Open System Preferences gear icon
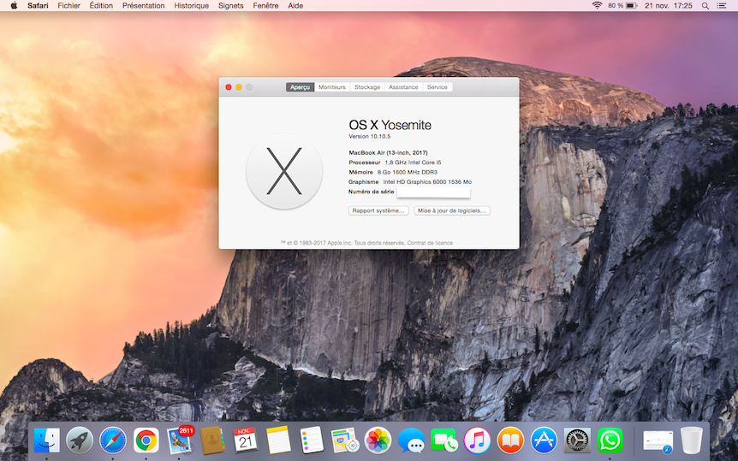 pos(577,440)
